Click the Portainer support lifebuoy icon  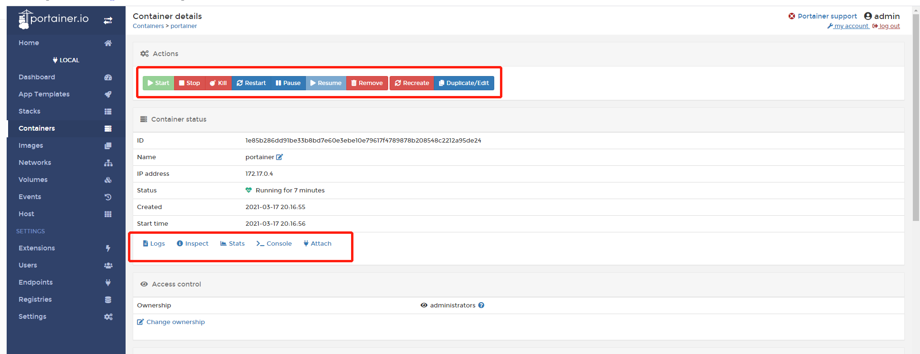pos(792,16)
